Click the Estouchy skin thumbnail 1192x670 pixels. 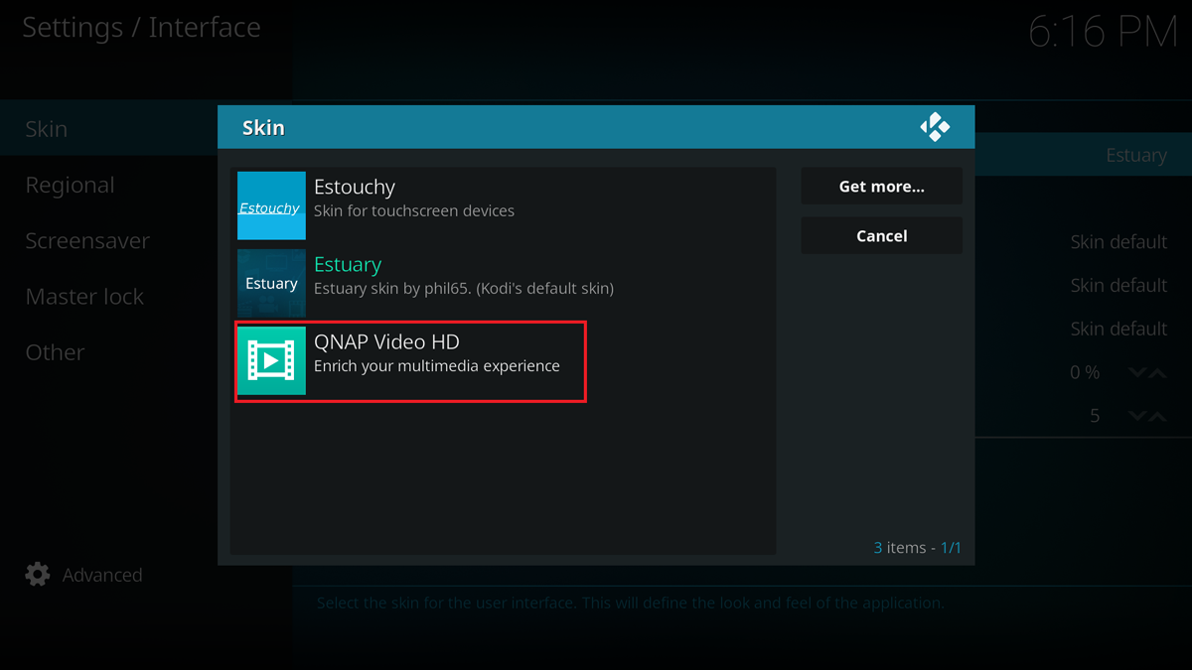pyautogui.click(x=271, y=205)
